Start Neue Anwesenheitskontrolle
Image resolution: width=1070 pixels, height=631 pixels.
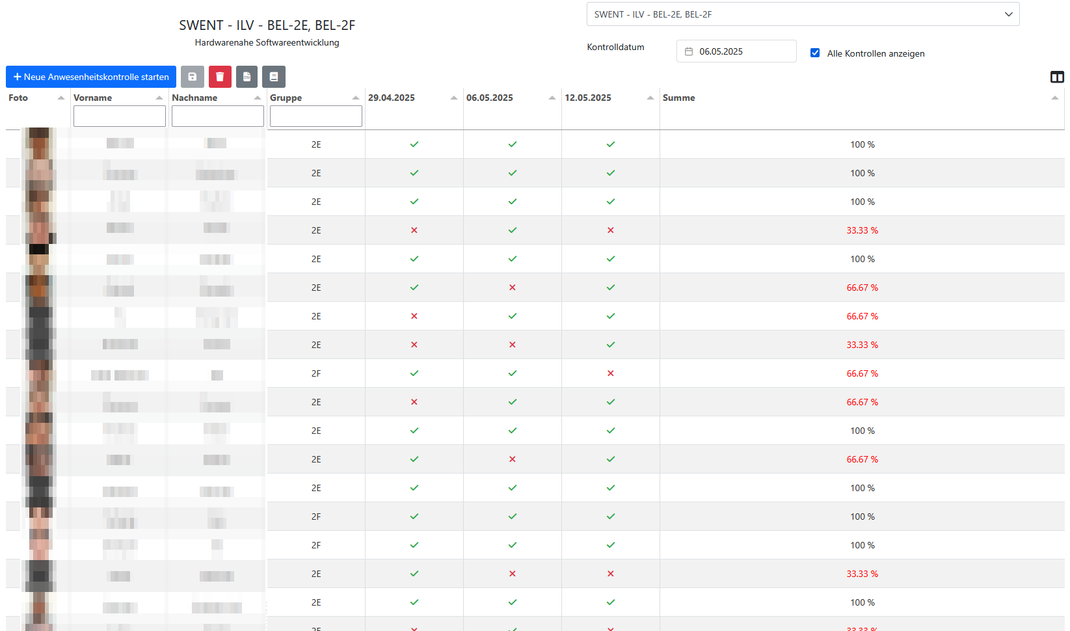pyautogui.click(x=91, y=77)
